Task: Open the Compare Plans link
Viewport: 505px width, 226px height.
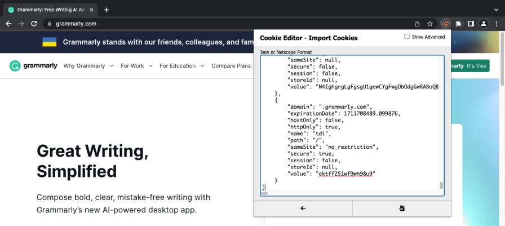Action: click(x=231, y=66)
